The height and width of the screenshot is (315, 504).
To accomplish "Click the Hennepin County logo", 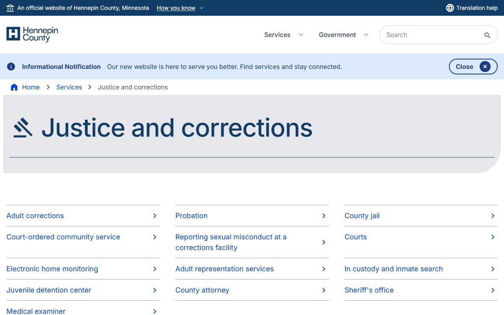I will (x=32, y=34).
